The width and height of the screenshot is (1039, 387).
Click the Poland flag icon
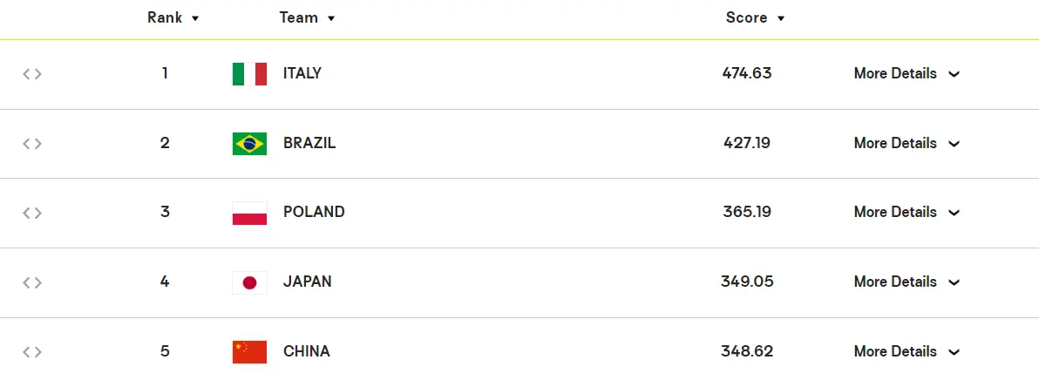pyautogui.click(x=249, y=213)
